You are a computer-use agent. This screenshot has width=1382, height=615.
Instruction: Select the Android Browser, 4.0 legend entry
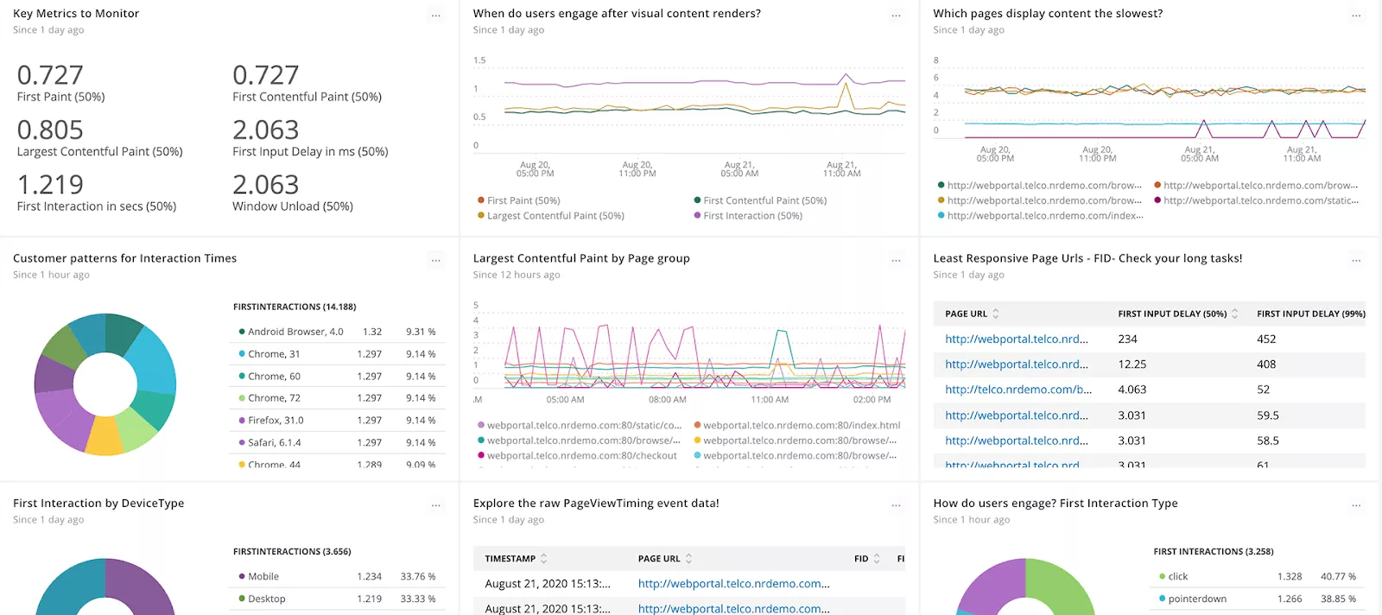[x=295, y=332]
